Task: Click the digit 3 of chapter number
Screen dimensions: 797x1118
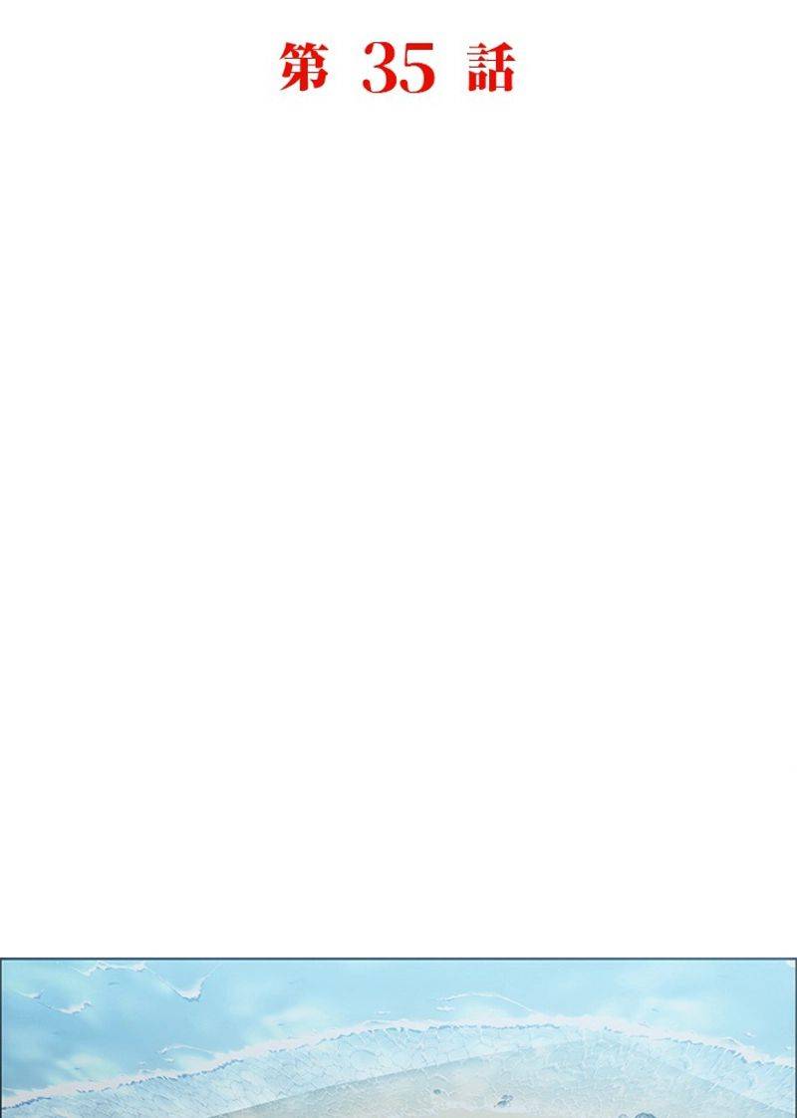Action: tap(380, 68)
